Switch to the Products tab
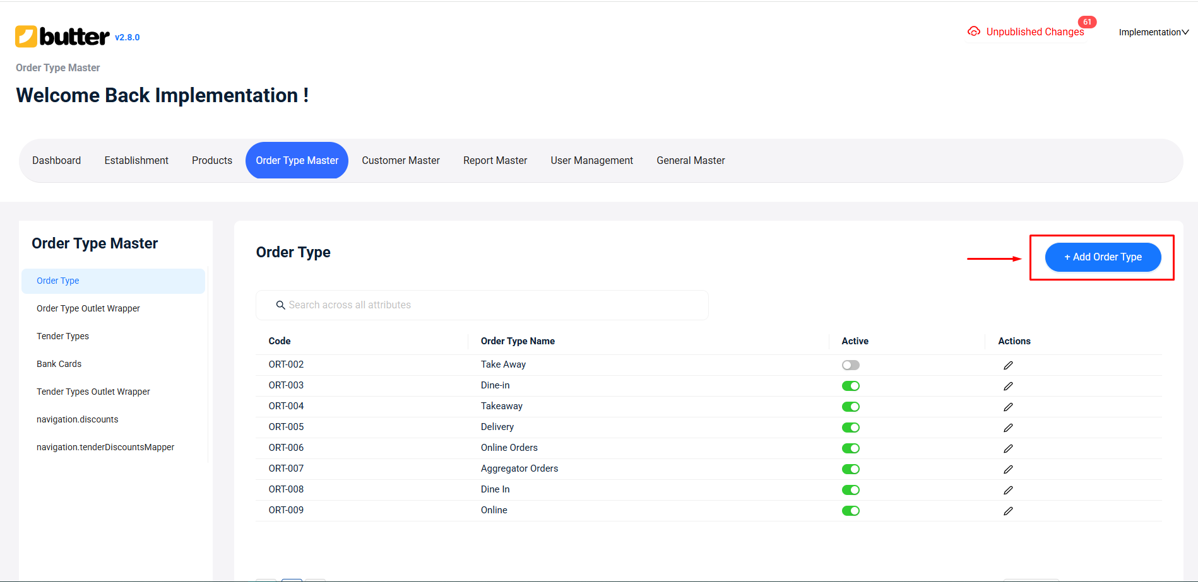1198x582 pixels. [212, 161]
